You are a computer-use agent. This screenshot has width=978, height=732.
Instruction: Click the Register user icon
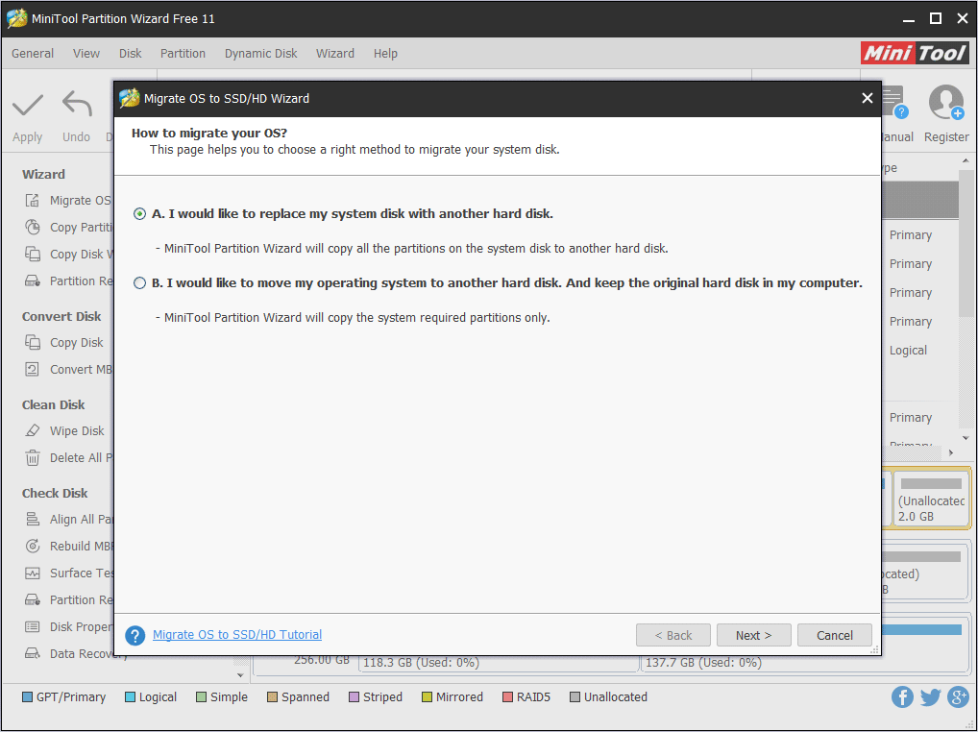tap(946, 103)
